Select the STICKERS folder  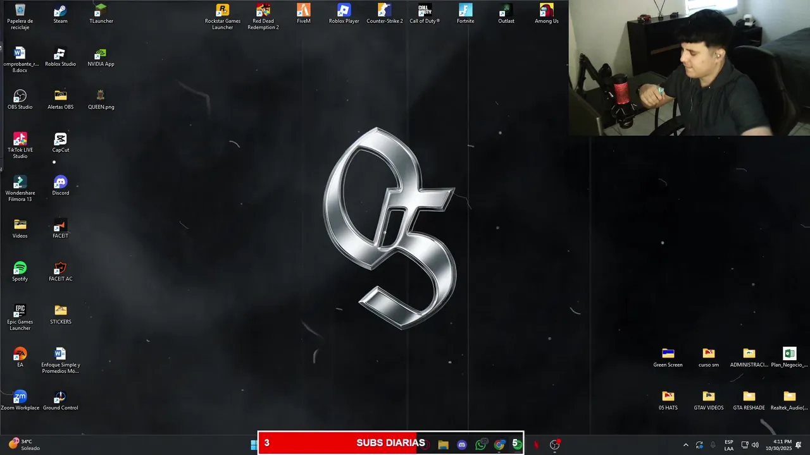(60, 315)
